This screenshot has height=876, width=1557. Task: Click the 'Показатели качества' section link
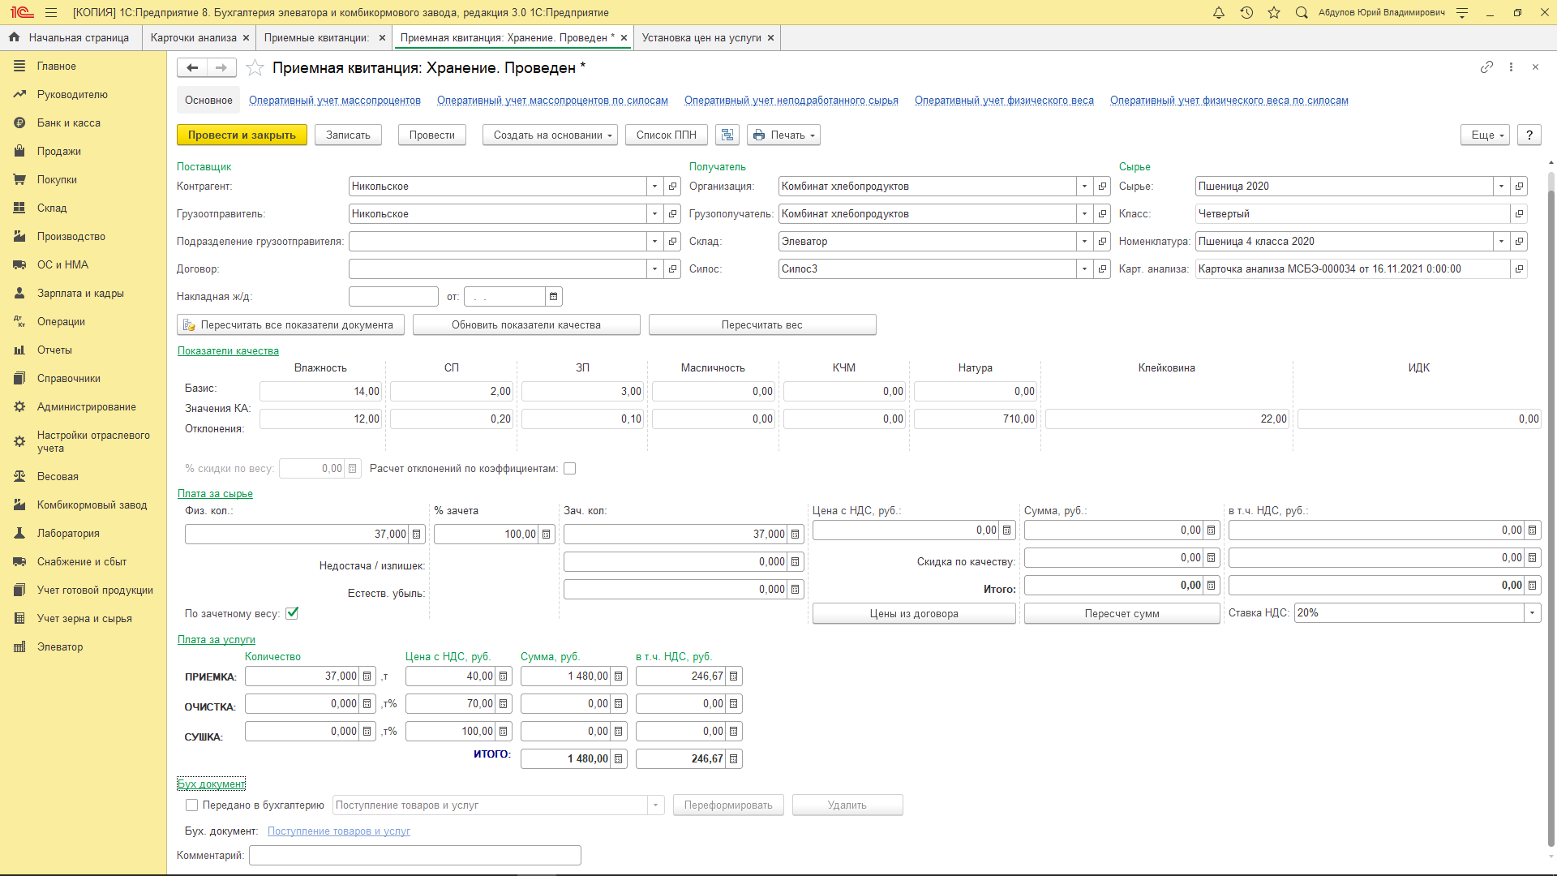click(x=228, y=351)
